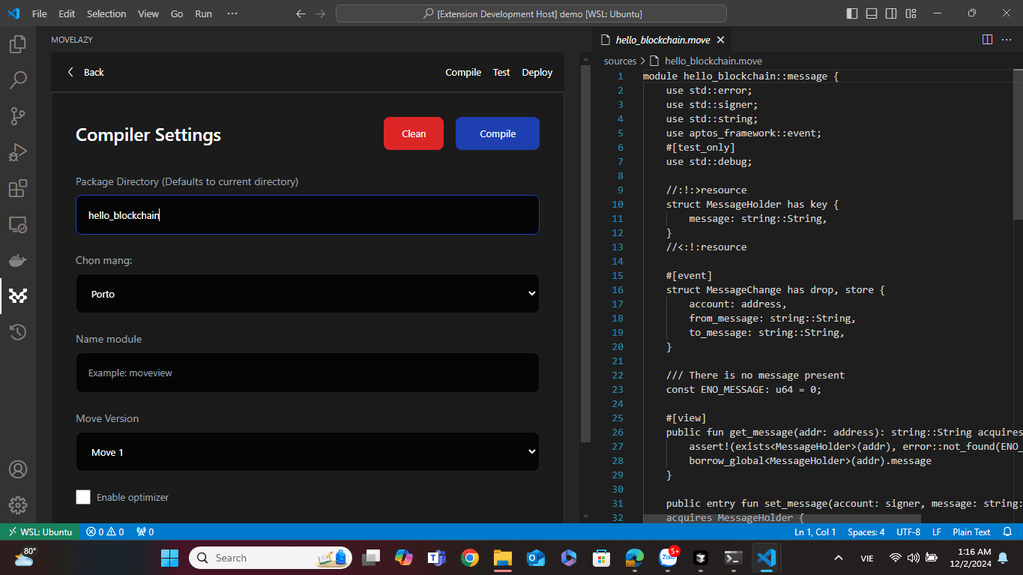This screenshot has width=1023, height=575.
Task: Open the View menu
Action: click(148, 13)
